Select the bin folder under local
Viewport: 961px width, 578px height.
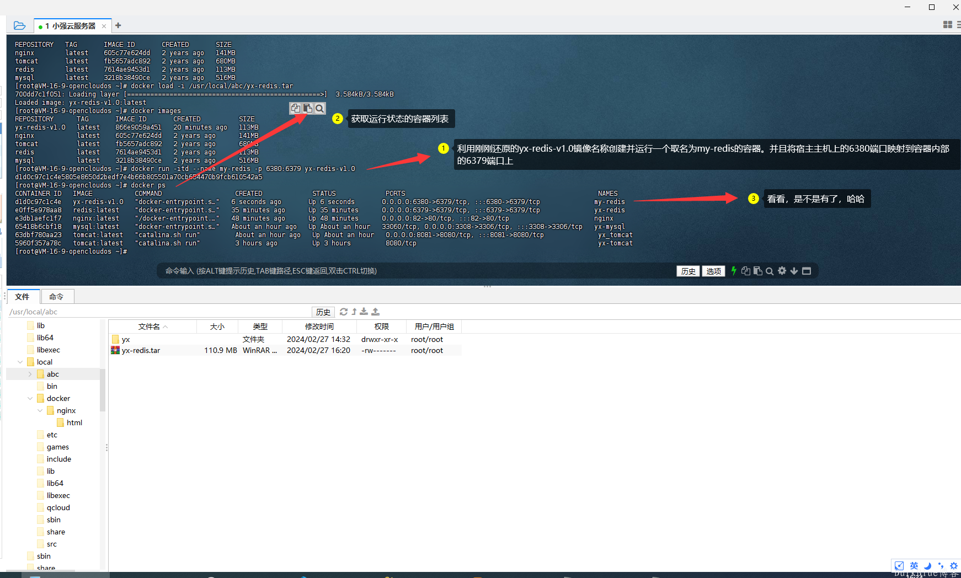[52, 386]
